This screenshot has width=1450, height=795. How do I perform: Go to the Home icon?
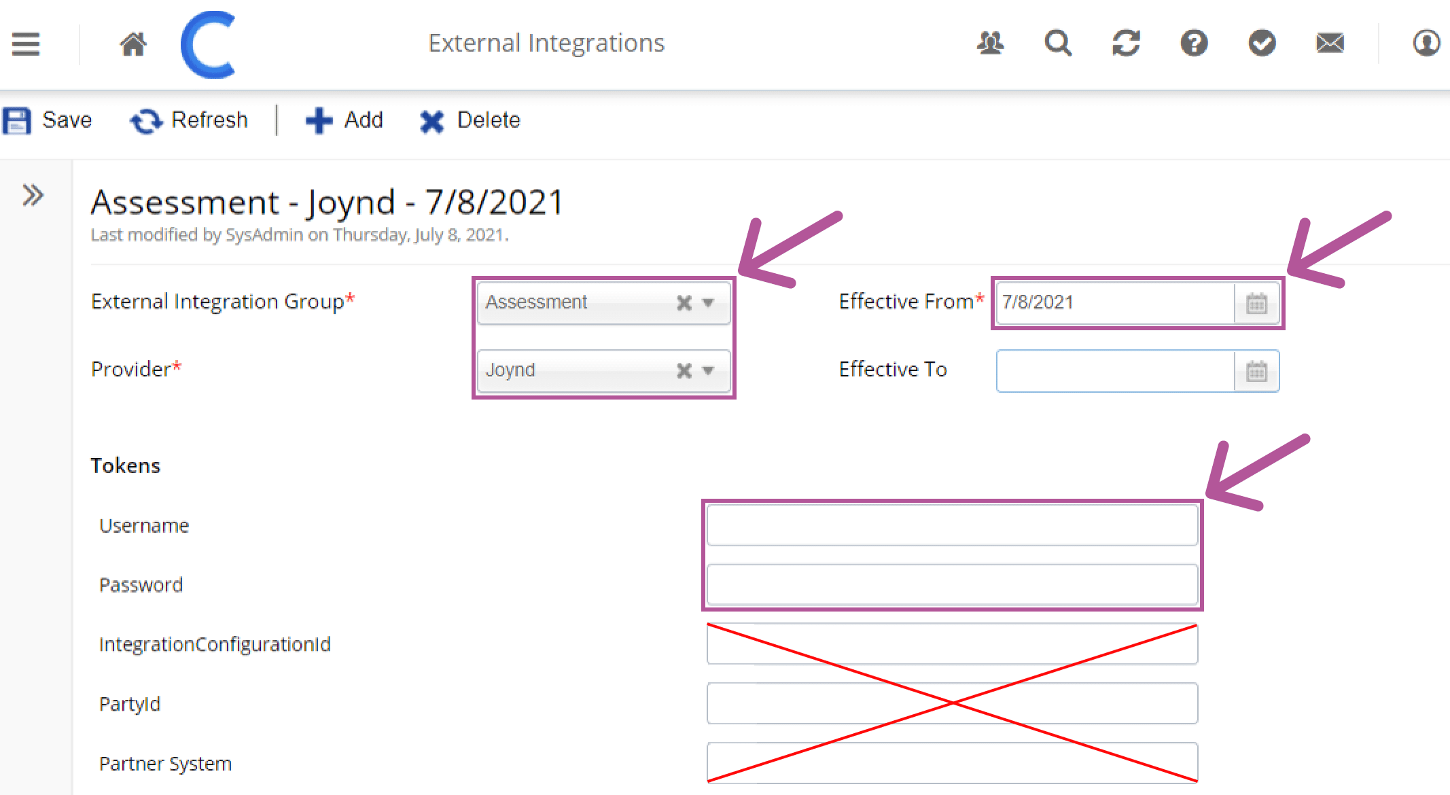point(133,44)
